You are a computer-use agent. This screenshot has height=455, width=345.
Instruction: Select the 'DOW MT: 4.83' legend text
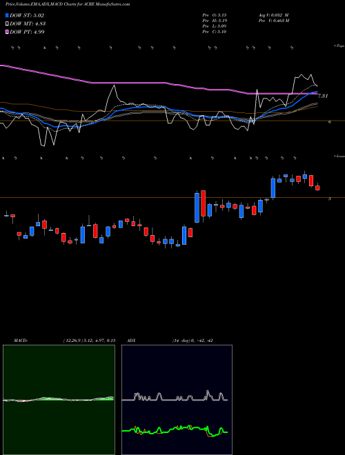pyautogui.click(x=28, y=24)
